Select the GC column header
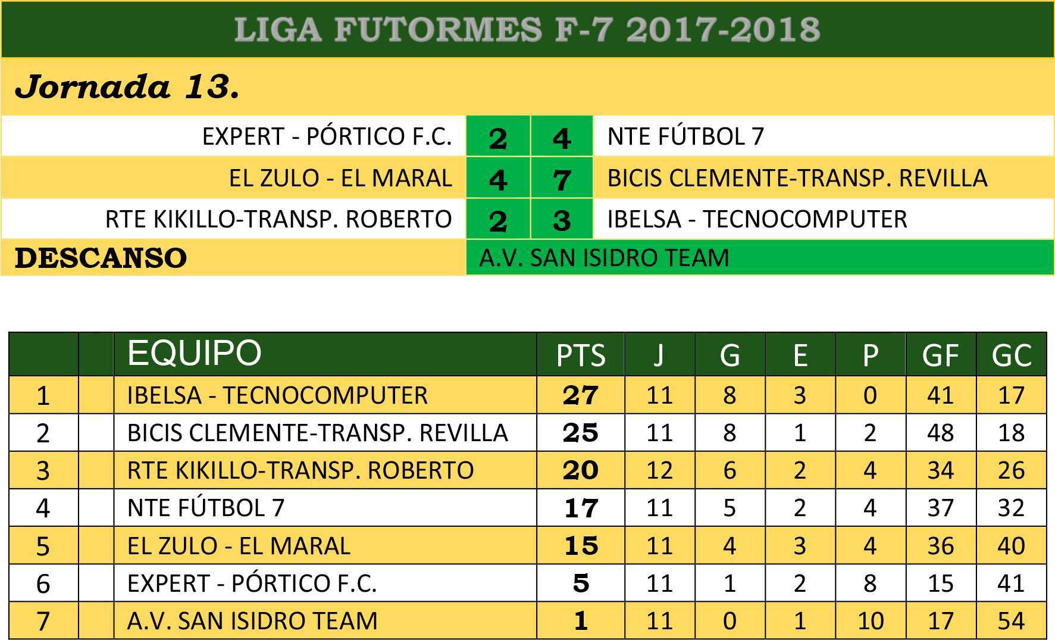 click(x=1011, y=355)
